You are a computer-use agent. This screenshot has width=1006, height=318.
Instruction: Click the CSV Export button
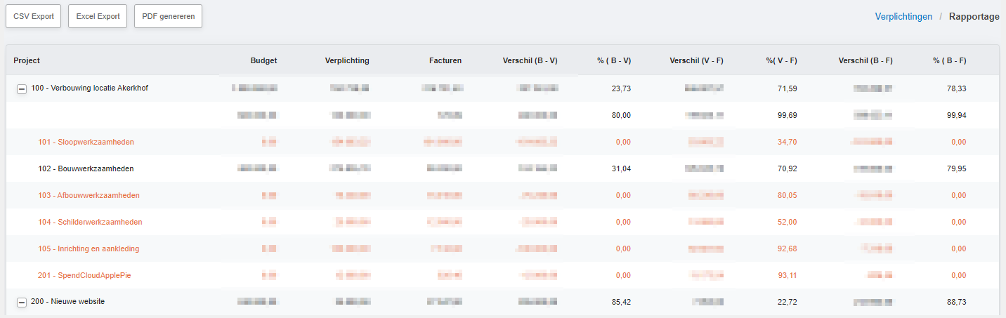[x=34, y=16]
